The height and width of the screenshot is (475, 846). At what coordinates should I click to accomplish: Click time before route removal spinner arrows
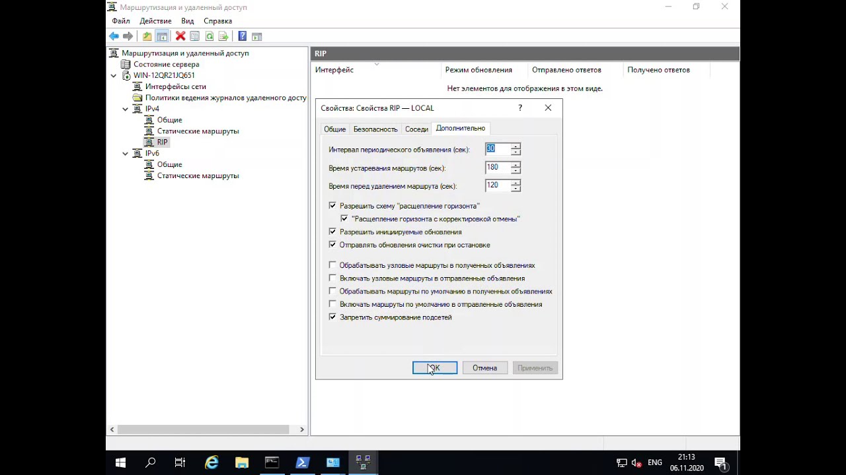(516, 185)
